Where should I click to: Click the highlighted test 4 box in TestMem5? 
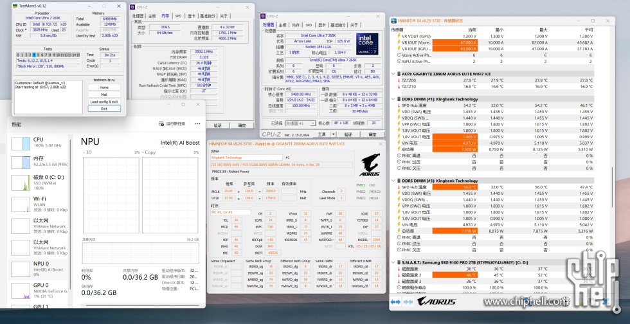click(33, 55)
